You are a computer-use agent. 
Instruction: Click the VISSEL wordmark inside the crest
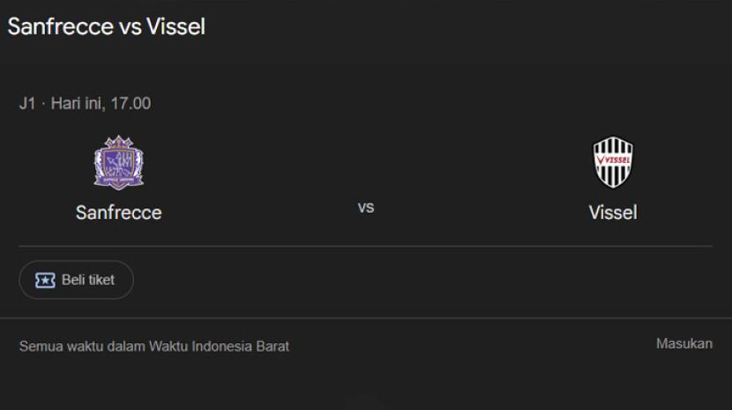point(613,159)
